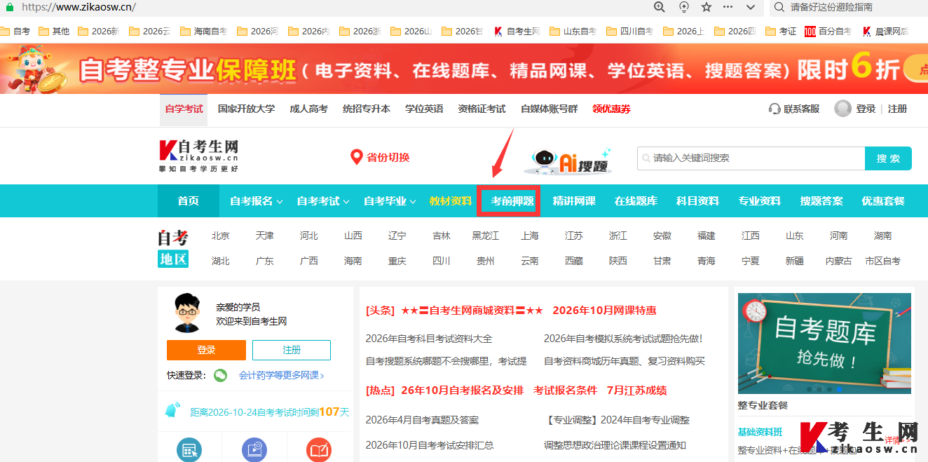Screen dimensions: 928x462
Task: Choose the 广东 region link
Action: [265, 261]
